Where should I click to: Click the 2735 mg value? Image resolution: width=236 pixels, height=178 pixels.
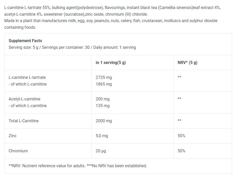(x=104, y=77)
